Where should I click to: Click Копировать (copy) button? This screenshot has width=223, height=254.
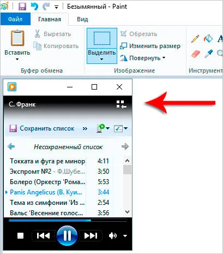click(x=56, y=46)
